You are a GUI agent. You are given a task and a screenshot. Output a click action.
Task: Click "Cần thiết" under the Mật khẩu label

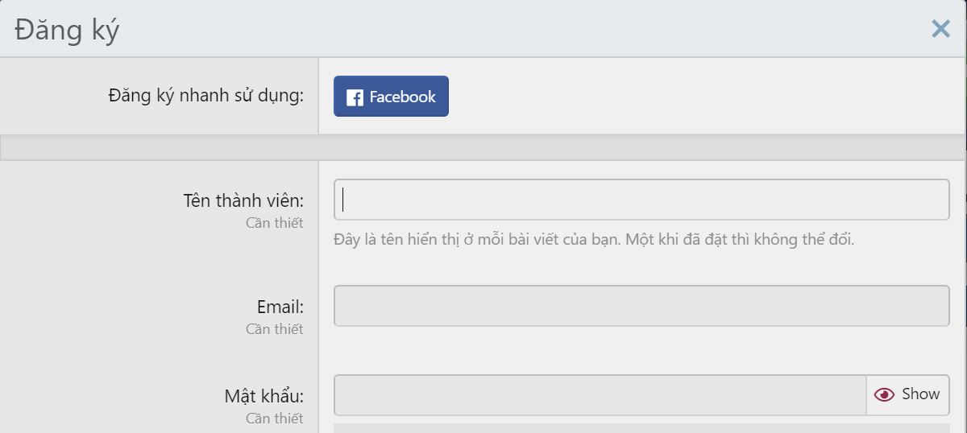coord(274,418)
